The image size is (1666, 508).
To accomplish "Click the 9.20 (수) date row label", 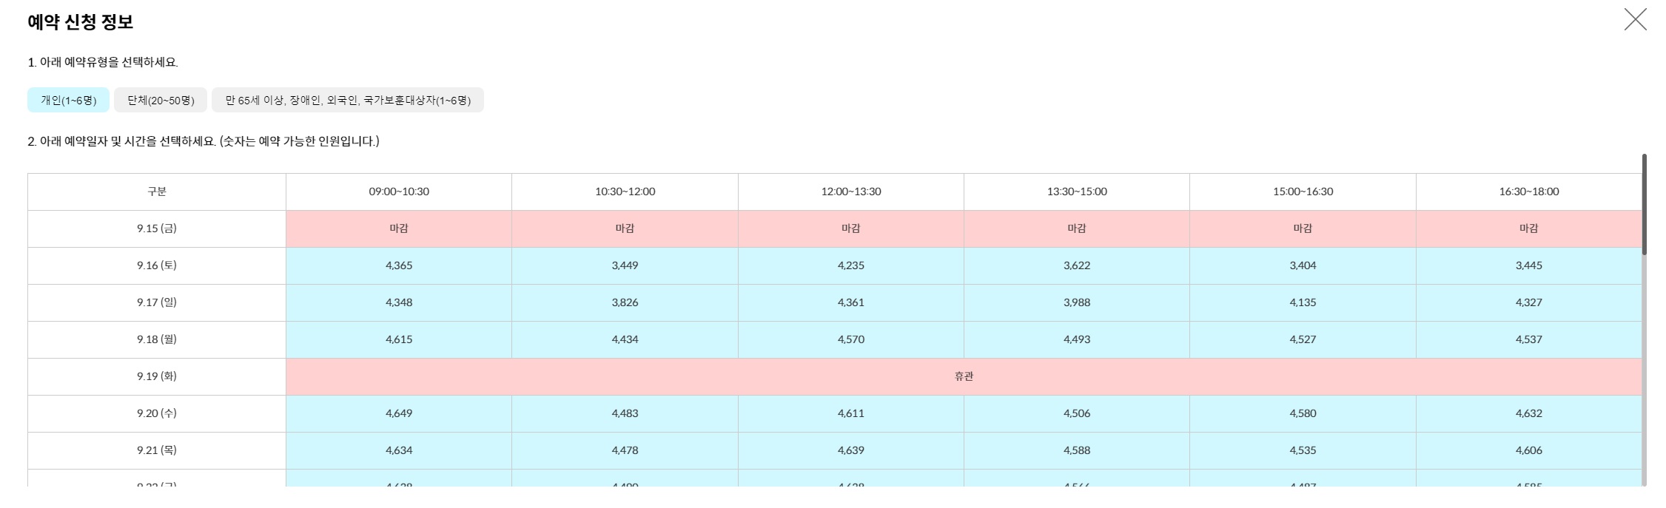I will 157,413.
